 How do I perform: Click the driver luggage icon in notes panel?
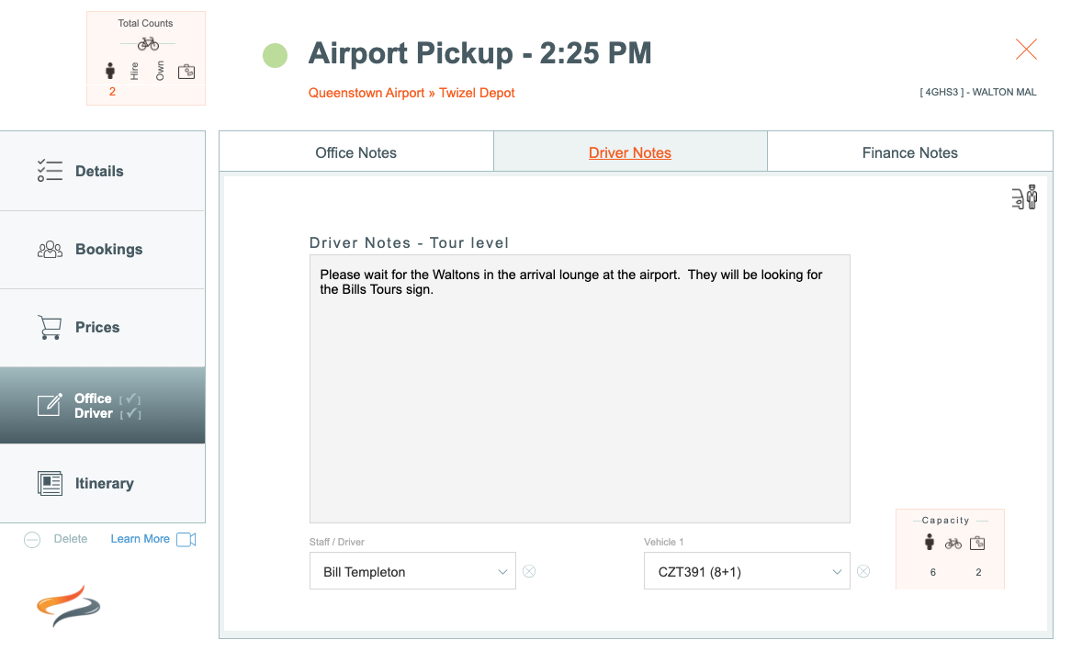1024,197
